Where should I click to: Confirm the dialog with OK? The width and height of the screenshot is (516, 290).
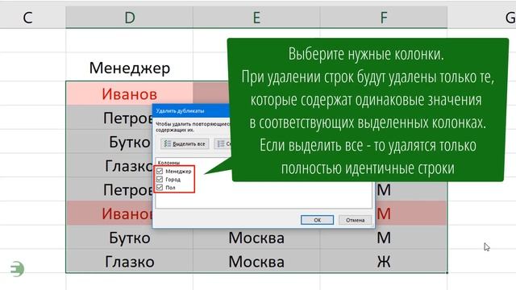317,220
